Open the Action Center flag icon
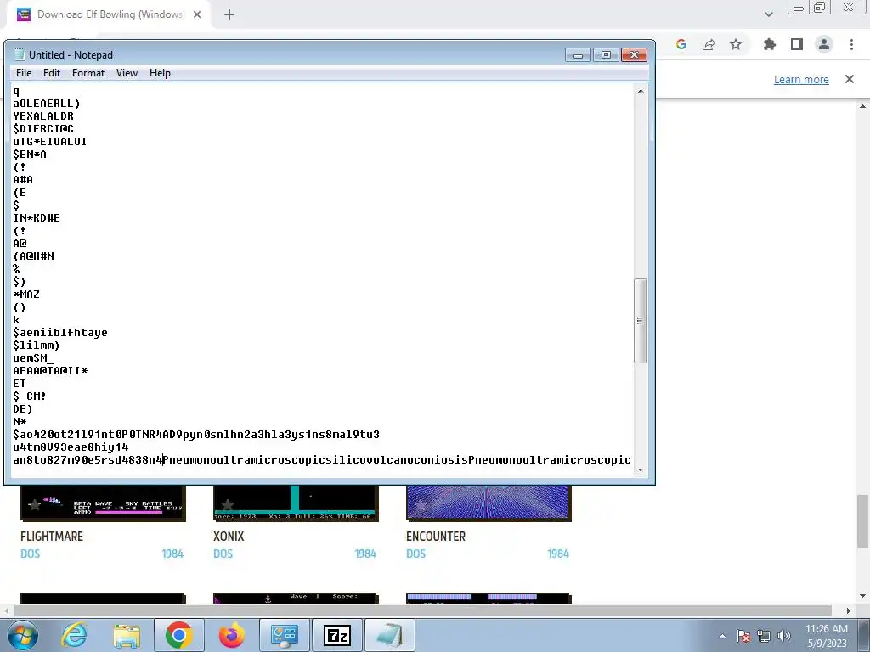The height and width of the screenshot is (652, 870). coord(743,636)
